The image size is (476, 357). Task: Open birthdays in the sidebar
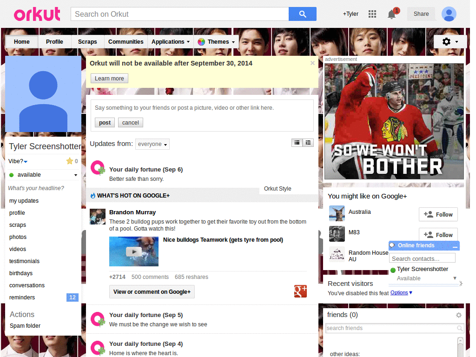click(x=21, y=273)
